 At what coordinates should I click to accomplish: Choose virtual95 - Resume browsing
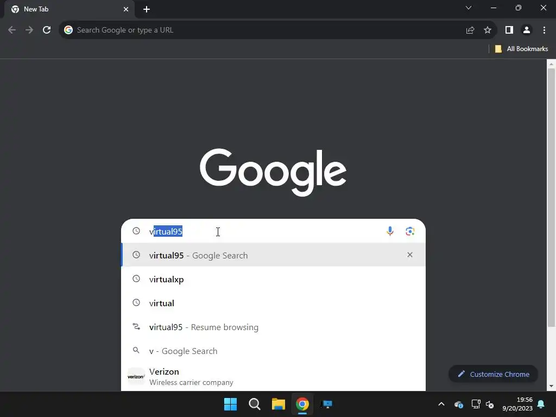click(273, 327)
